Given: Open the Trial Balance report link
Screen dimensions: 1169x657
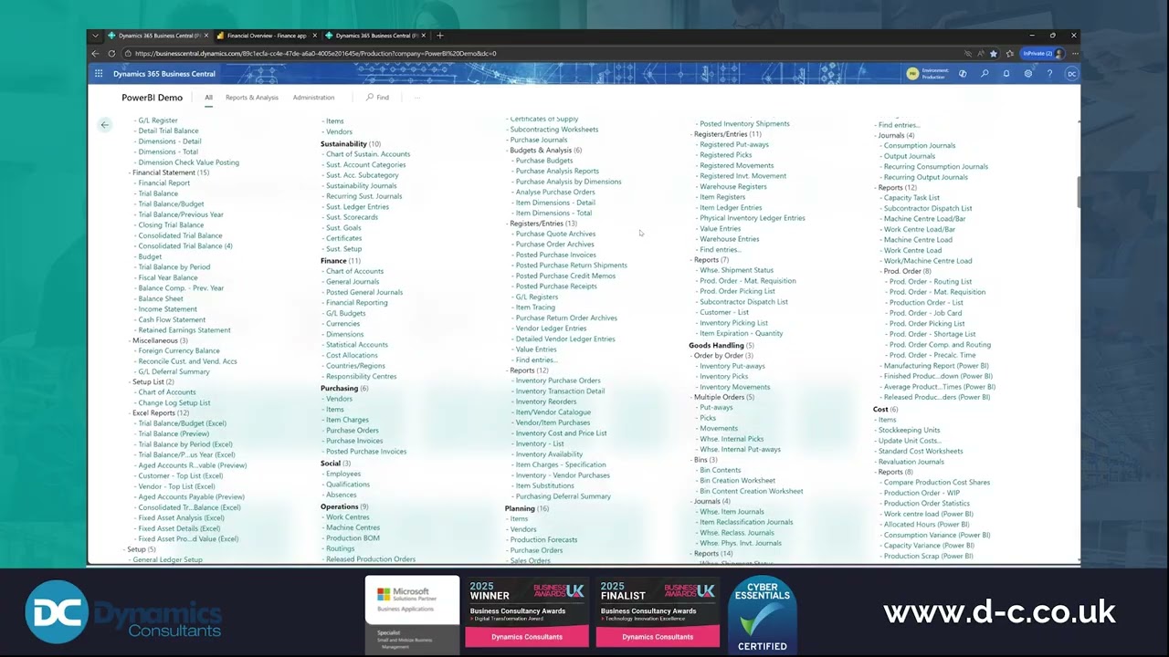Looking at the screenshot, I should (158, 193).
